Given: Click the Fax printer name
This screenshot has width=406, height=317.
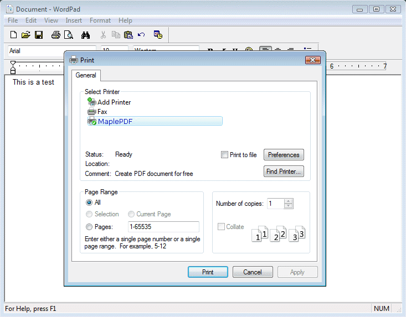Looking at the screenshot, I should (102, 112).
